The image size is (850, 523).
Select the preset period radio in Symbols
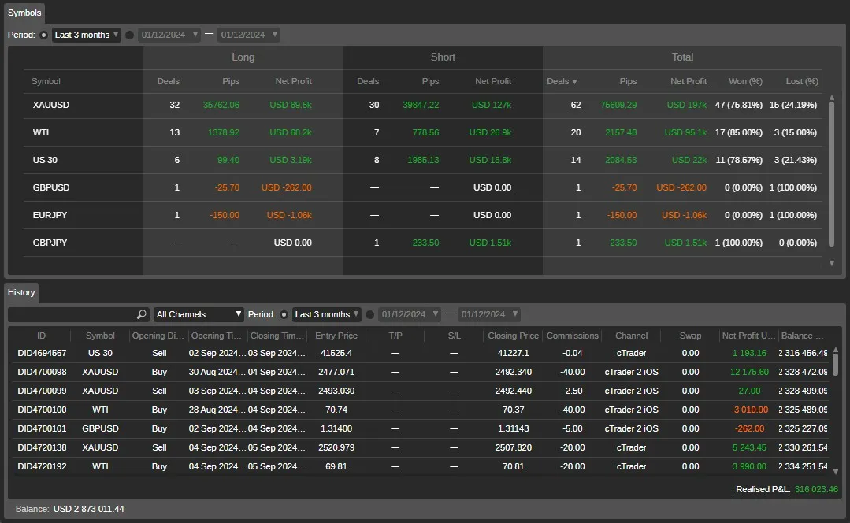(43, 35)
